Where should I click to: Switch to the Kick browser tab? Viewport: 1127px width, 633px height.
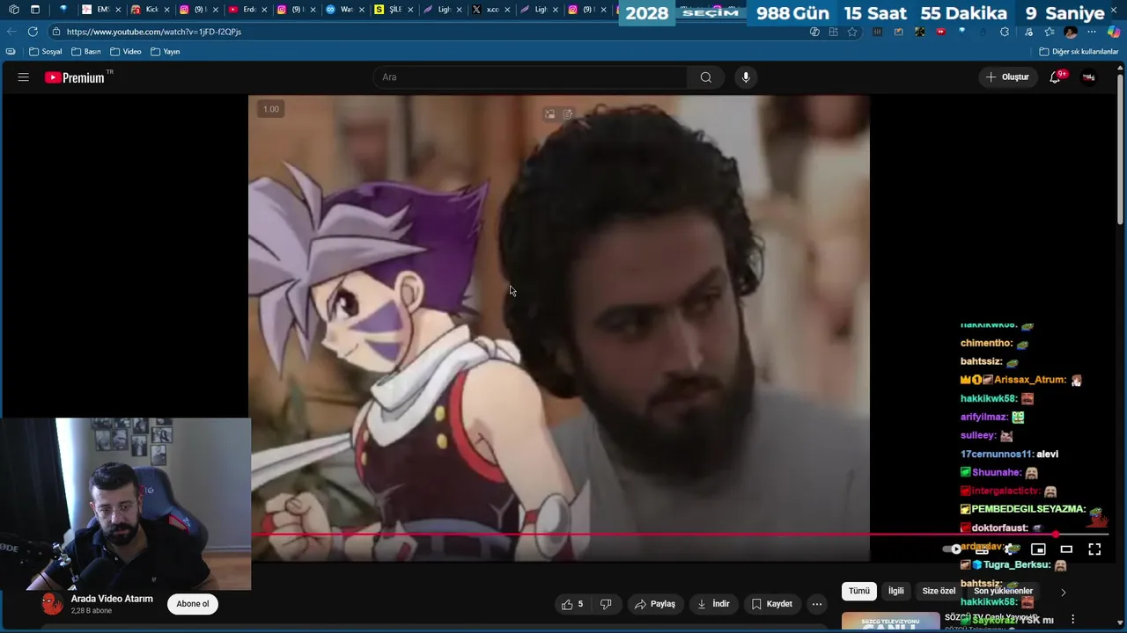pyautogui.click(x=151, y=10)
